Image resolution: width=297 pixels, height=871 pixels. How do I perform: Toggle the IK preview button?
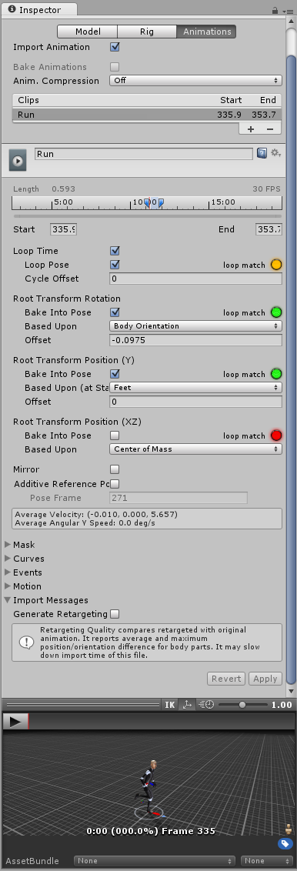coord(170,704)
